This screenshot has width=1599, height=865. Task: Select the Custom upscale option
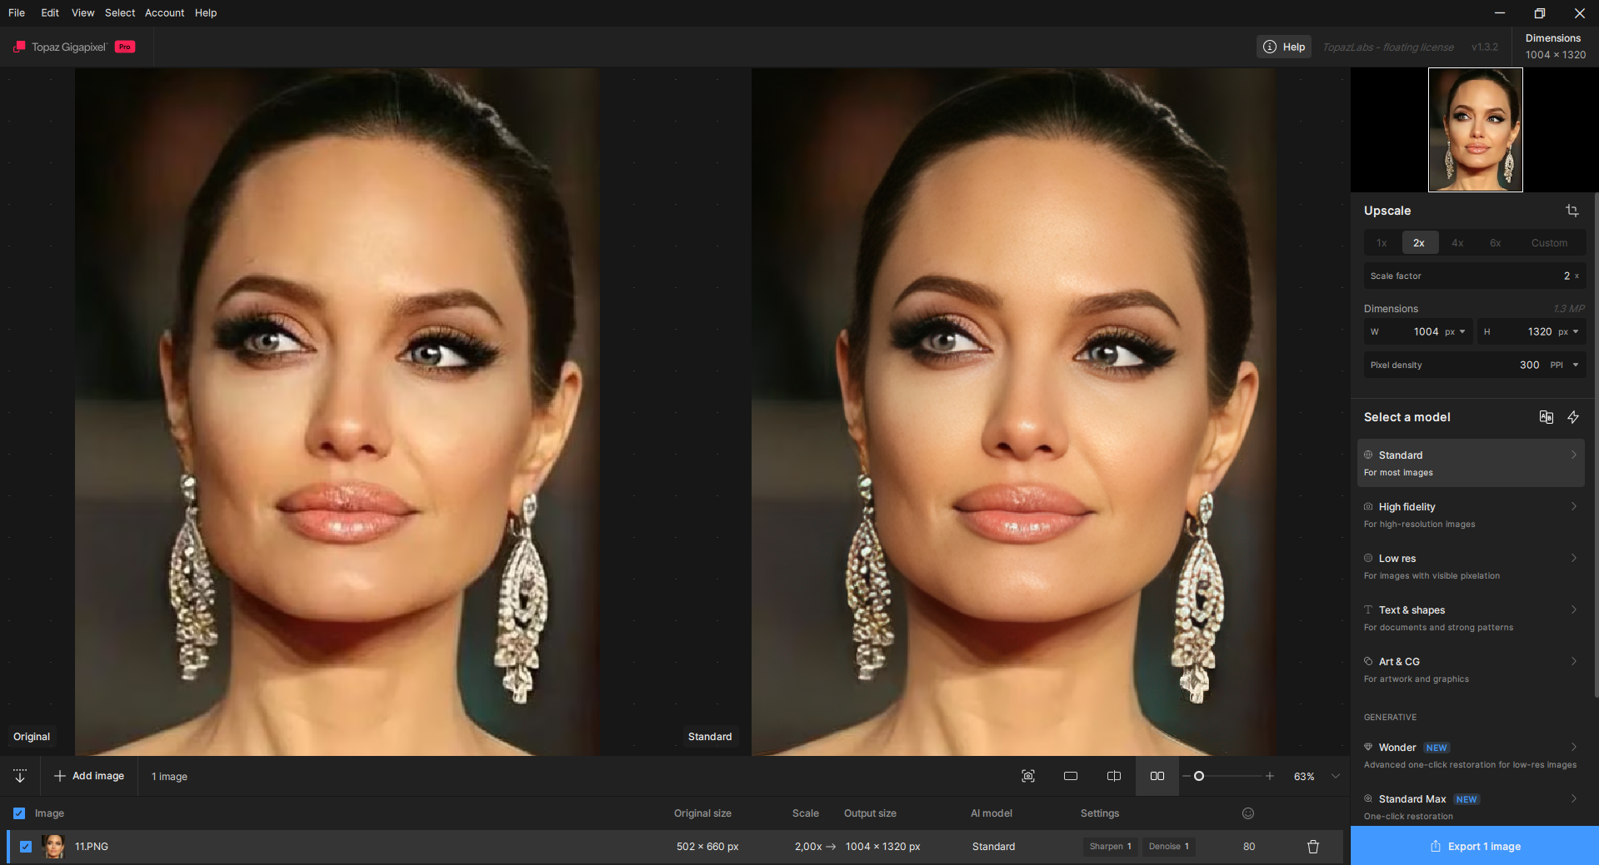tap(1549, 243)
